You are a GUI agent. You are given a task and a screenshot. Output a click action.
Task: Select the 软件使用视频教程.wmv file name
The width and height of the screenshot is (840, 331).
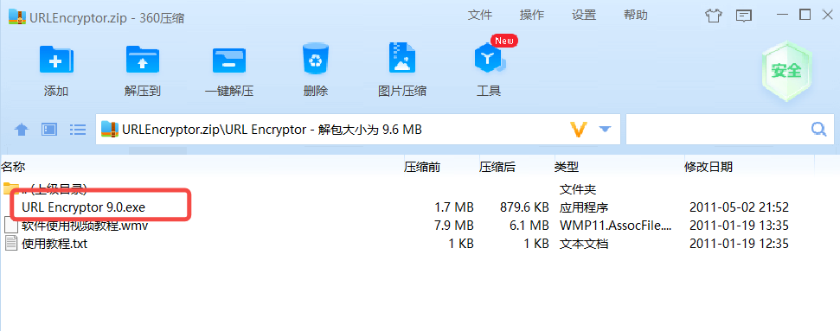85,226
